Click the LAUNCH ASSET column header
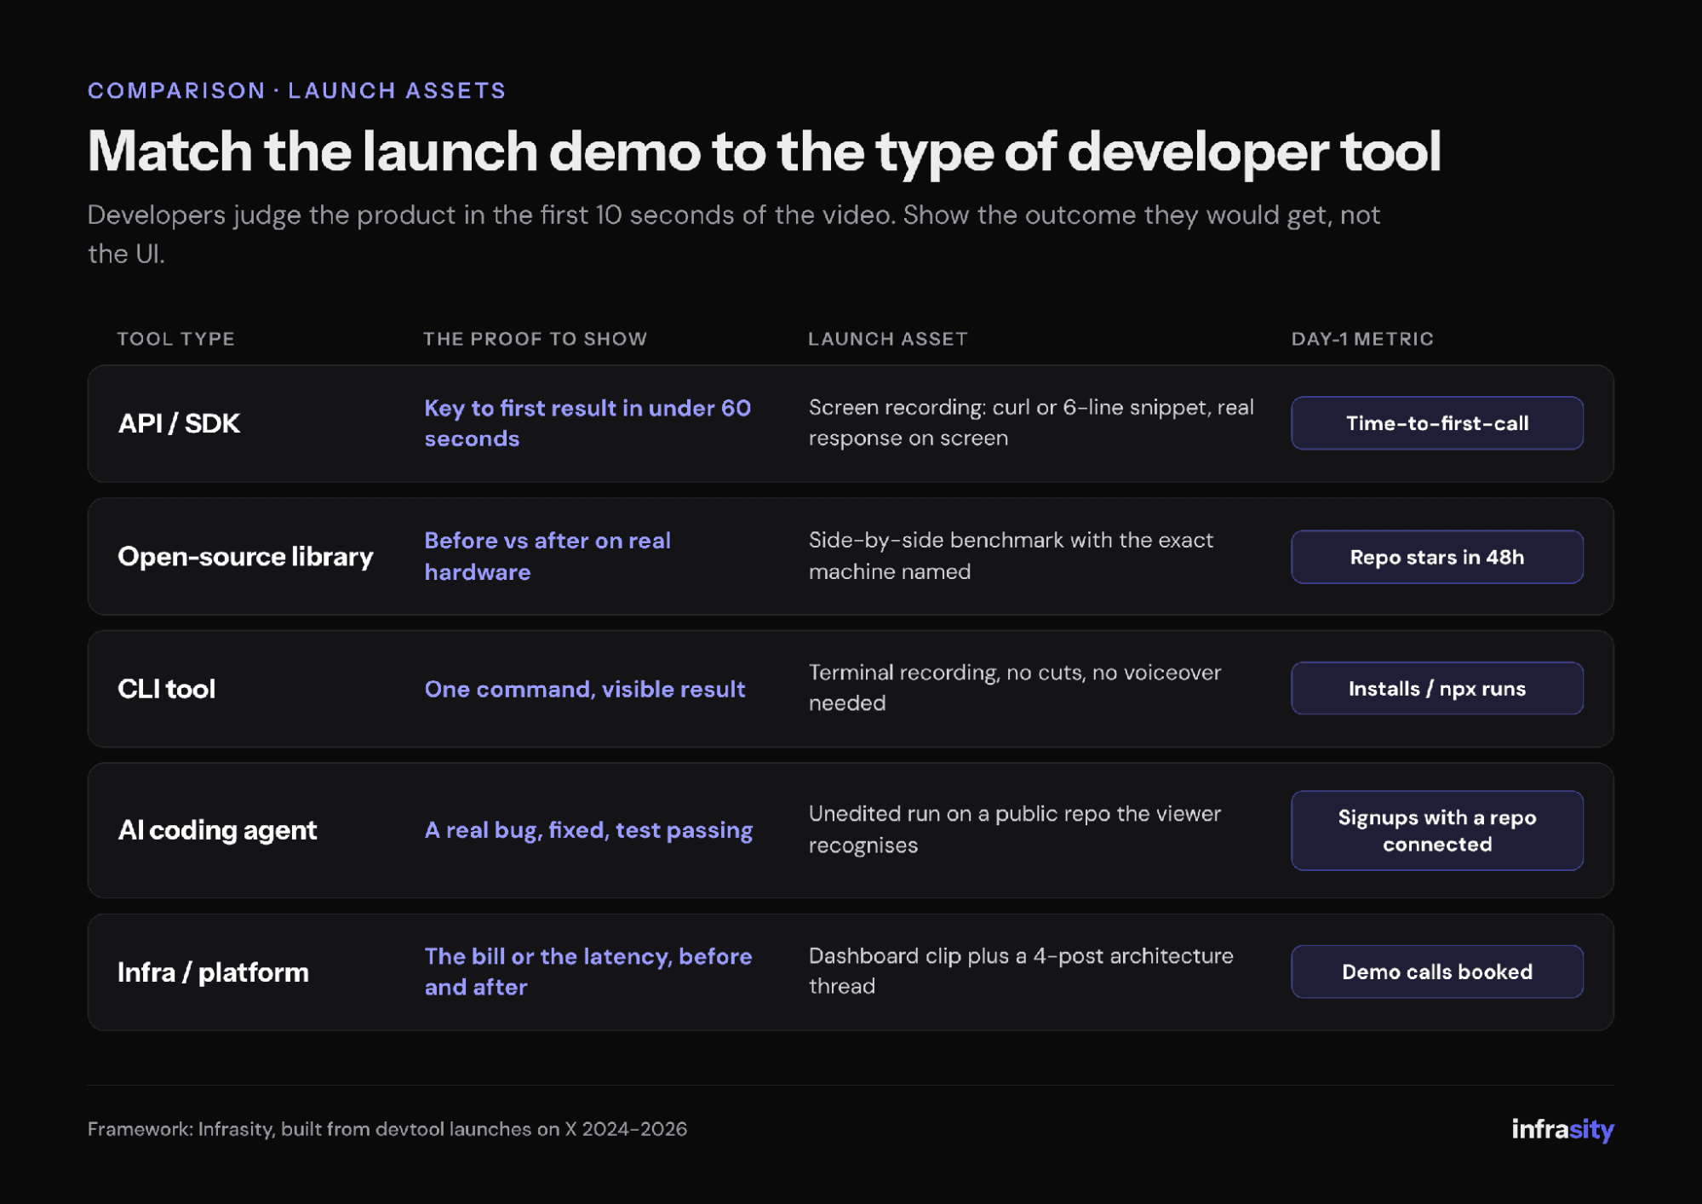 [888, 339]
